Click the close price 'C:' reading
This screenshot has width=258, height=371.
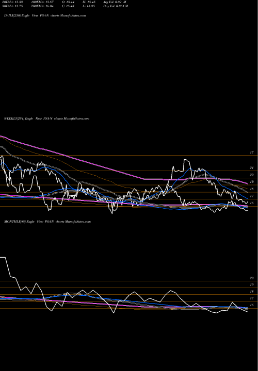click(x=68, y=6)
